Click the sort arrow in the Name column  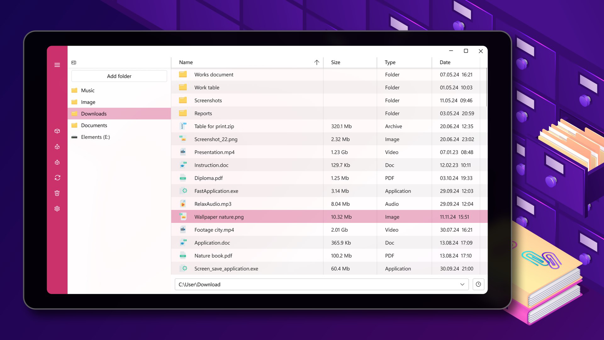coord(317,62)
